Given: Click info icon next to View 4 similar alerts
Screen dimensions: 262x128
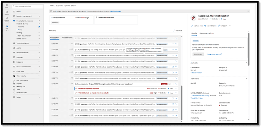Looking at the screenshot, I should (221, 54).
